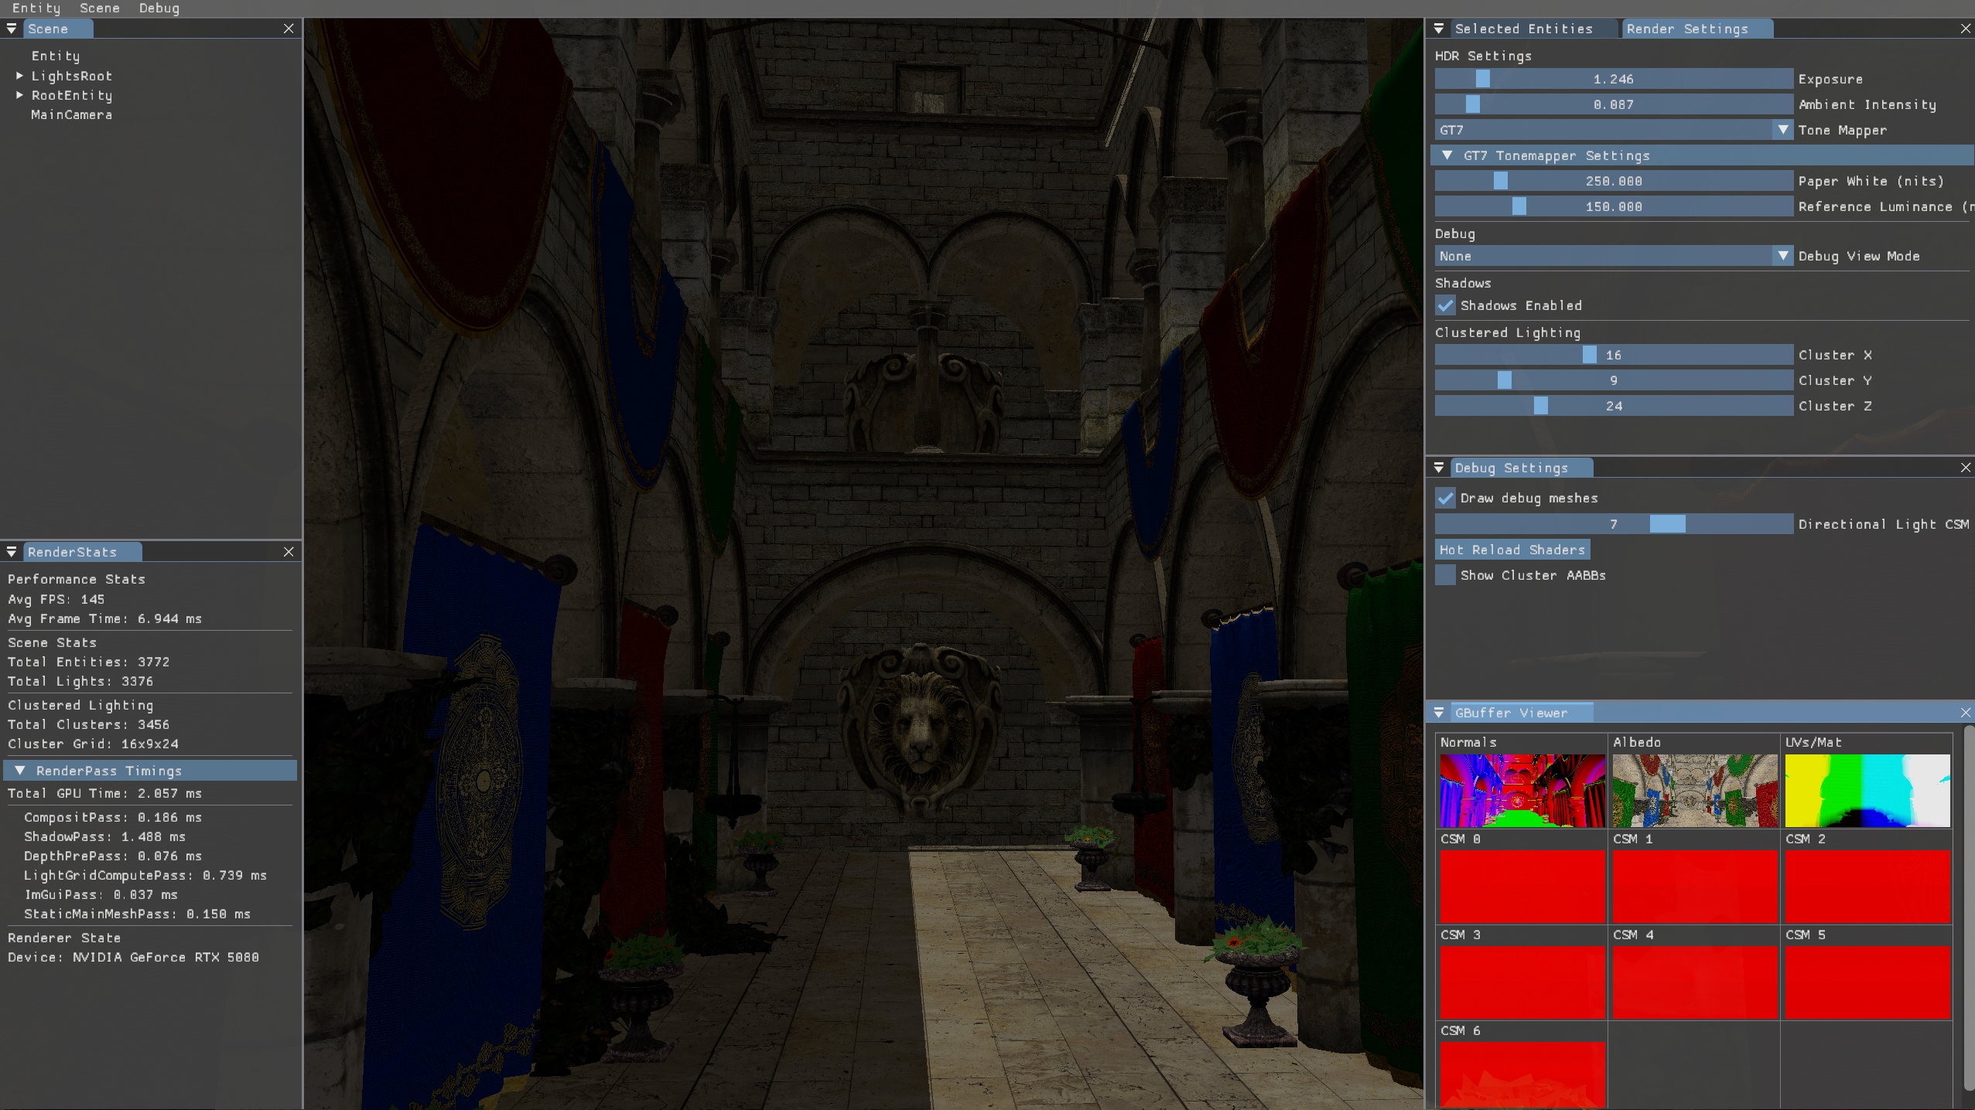Click the Exposure slider
This screenshot has height=1110, width=1975.
coord(1614,79)
